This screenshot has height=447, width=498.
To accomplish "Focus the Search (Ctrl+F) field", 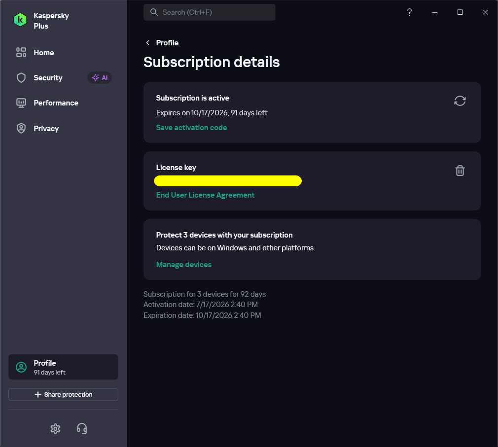I will point(209,12).
